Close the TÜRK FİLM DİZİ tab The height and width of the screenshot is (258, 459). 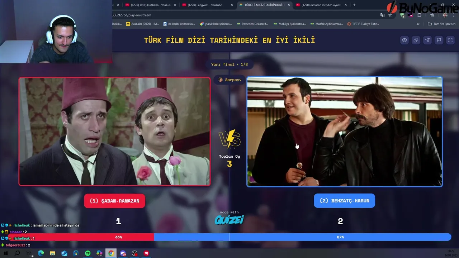click(x=289, y=5)
